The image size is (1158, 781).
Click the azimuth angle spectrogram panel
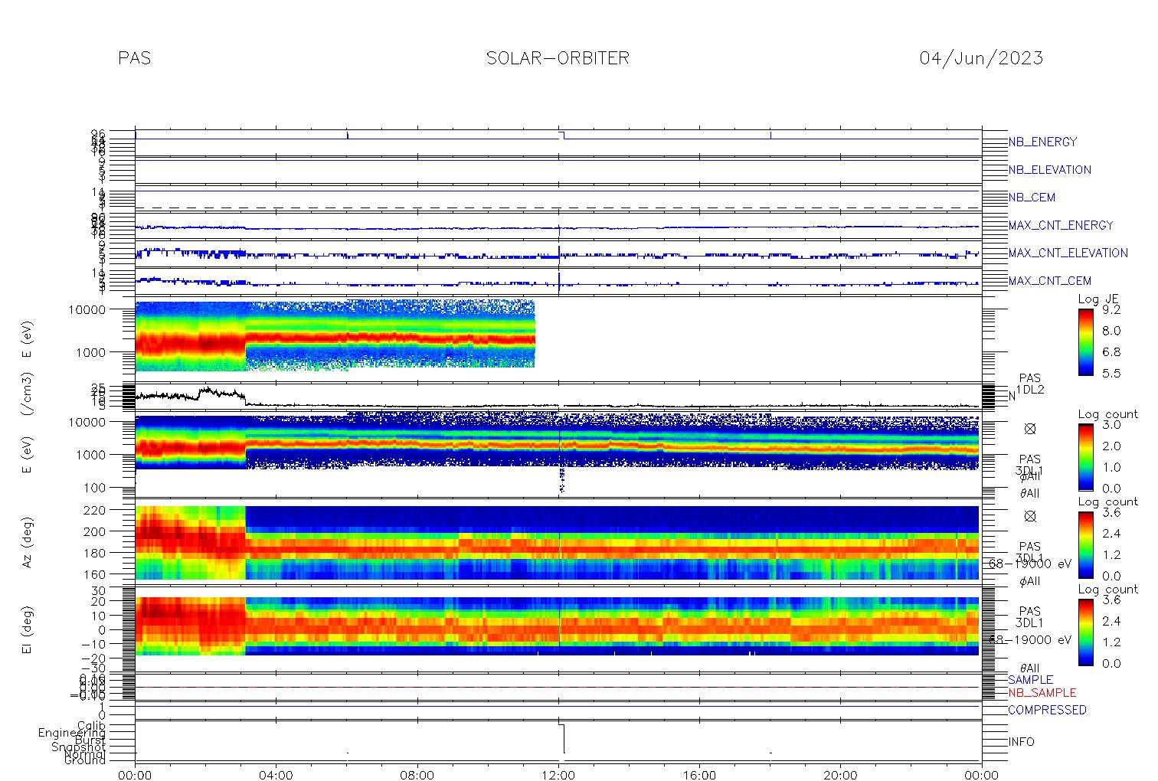[558, 542]
